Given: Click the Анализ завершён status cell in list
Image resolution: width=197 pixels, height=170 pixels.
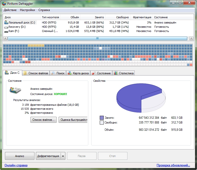Looking at the screenshot, I should (165, 22).
